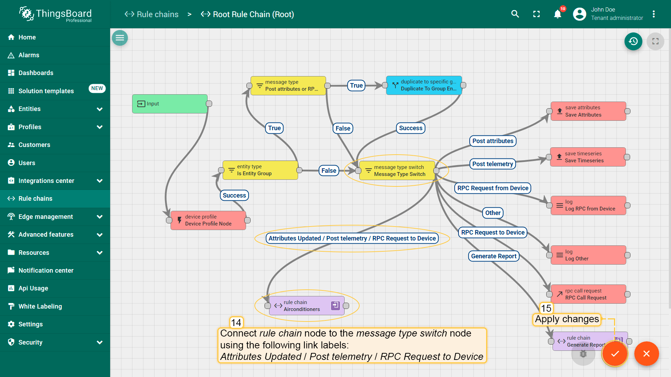Open the node library hamburger button
Screen dimensions: 671x377
[120, 38]
